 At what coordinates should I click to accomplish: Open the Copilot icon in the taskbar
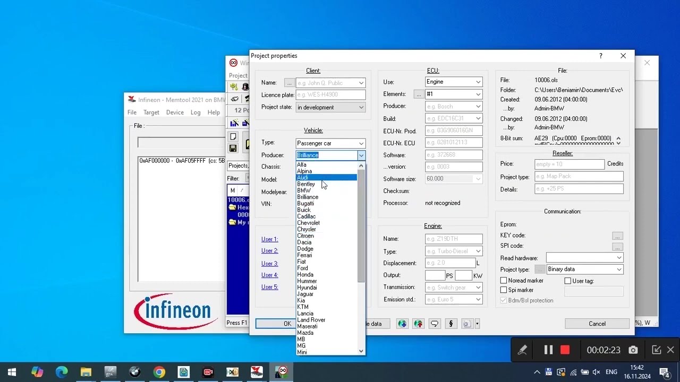tap(37, 372)
